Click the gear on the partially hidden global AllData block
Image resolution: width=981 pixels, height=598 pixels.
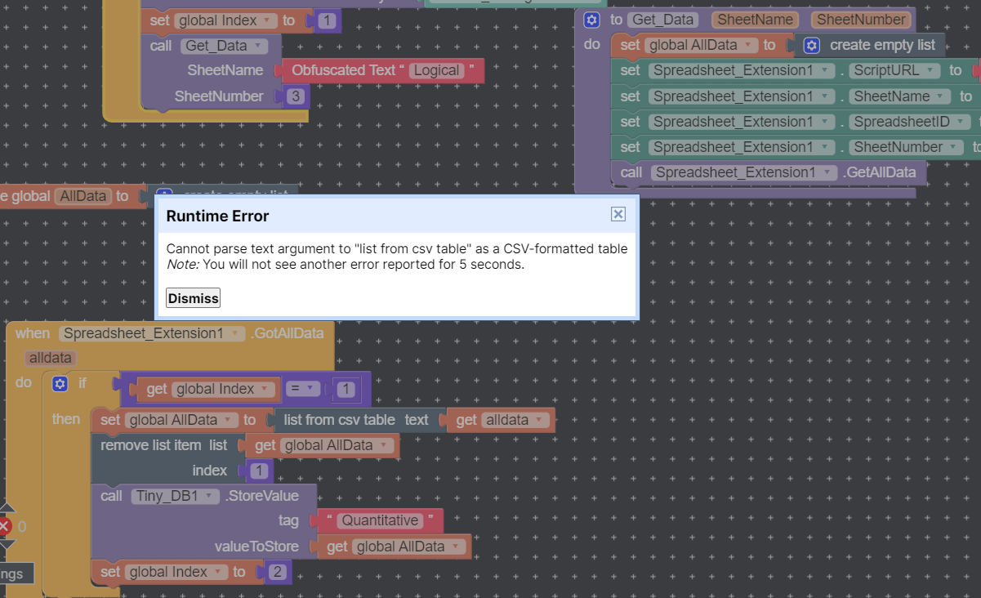164,194
